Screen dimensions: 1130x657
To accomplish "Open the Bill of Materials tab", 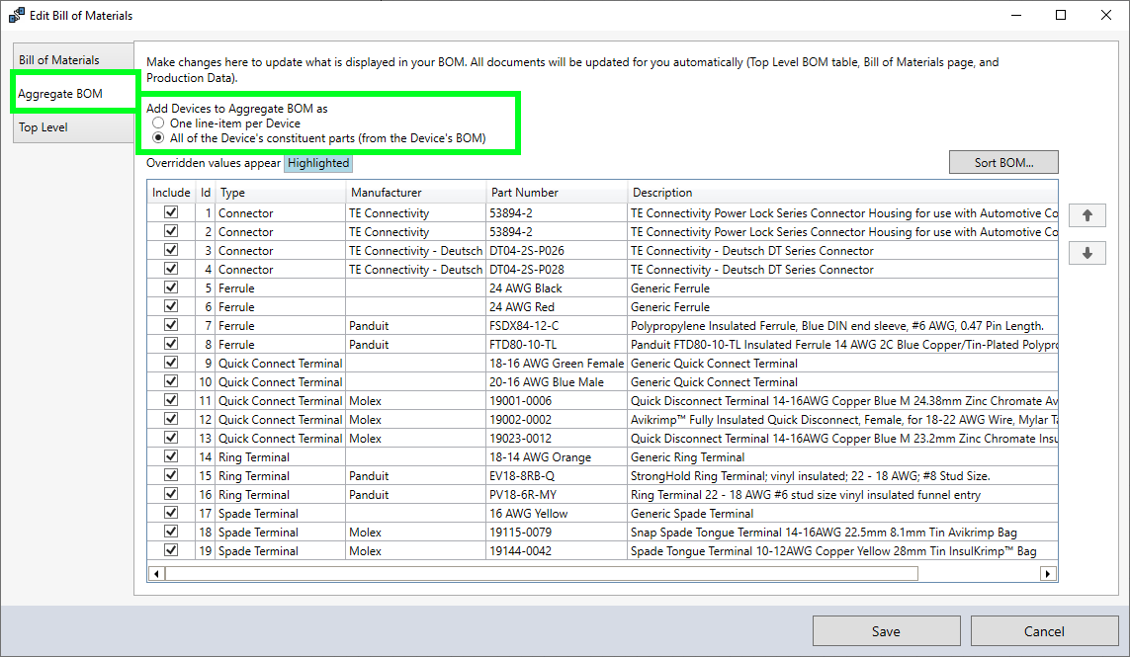I will pyautogui.click(x=73, y=60).
